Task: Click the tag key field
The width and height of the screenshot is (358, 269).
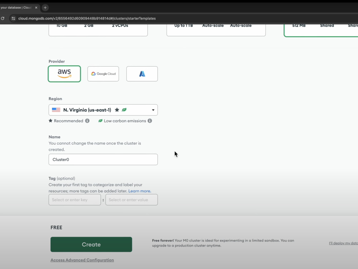Action: (75, 200)
